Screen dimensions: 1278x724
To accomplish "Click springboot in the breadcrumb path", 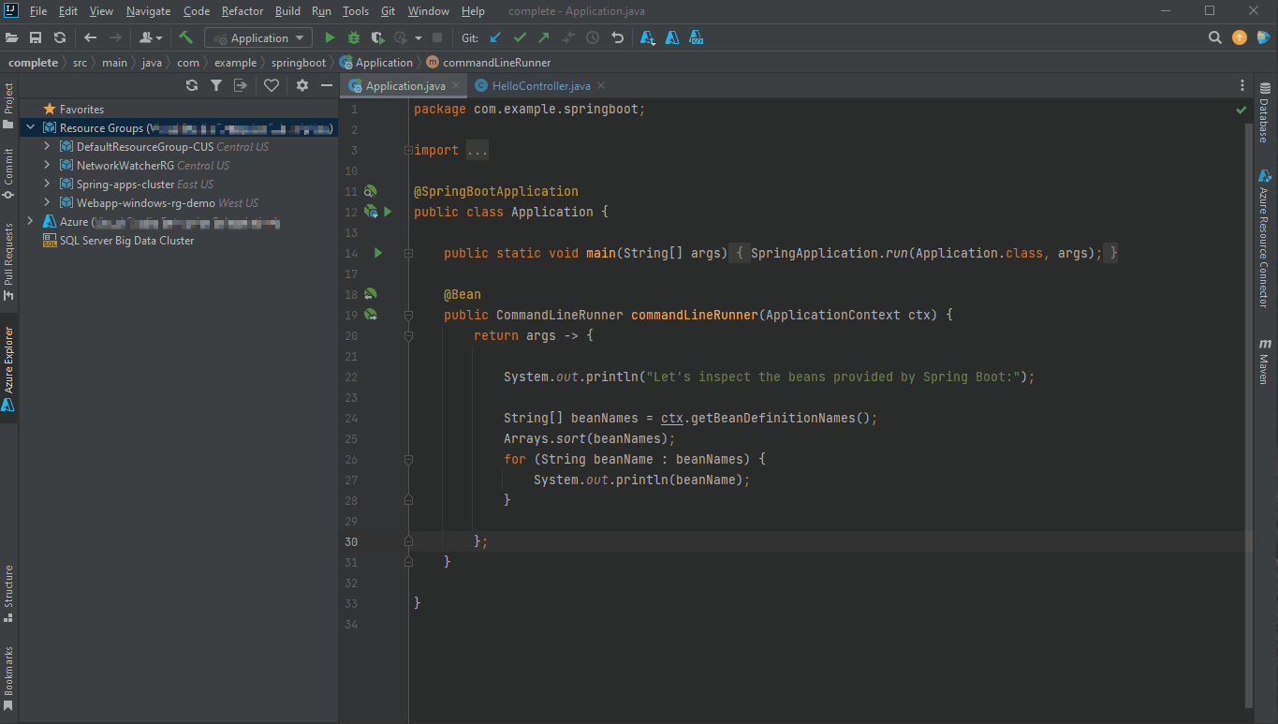I will click(x=298, y=63).
